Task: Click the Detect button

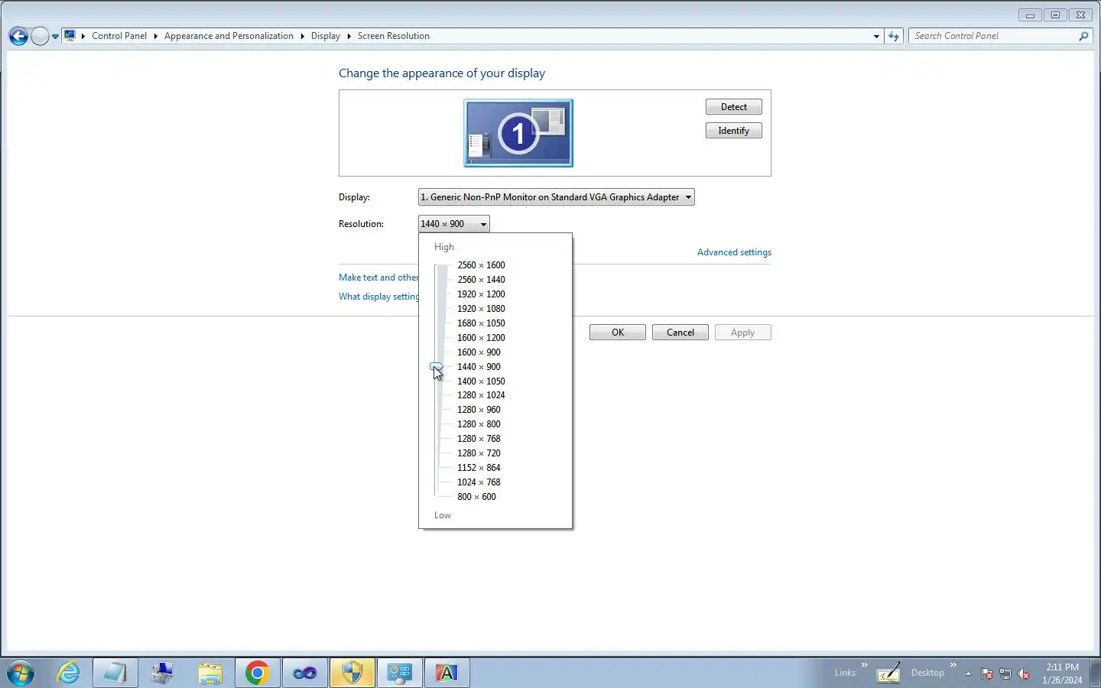Action: pyautogui.click(x=734, y=107)
